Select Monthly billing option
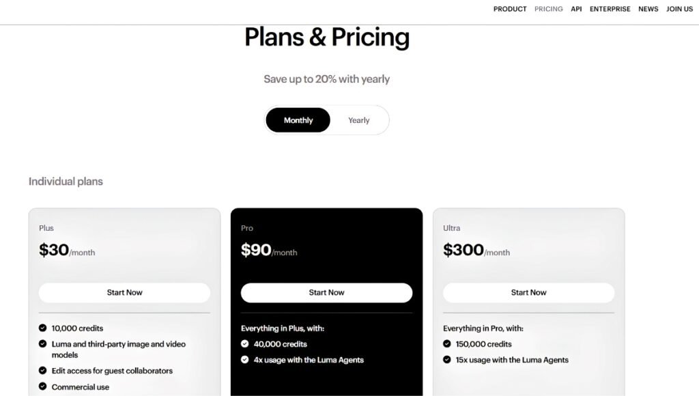Image resolution: width=699 pixels, height=396 pixels. (298, 120)
